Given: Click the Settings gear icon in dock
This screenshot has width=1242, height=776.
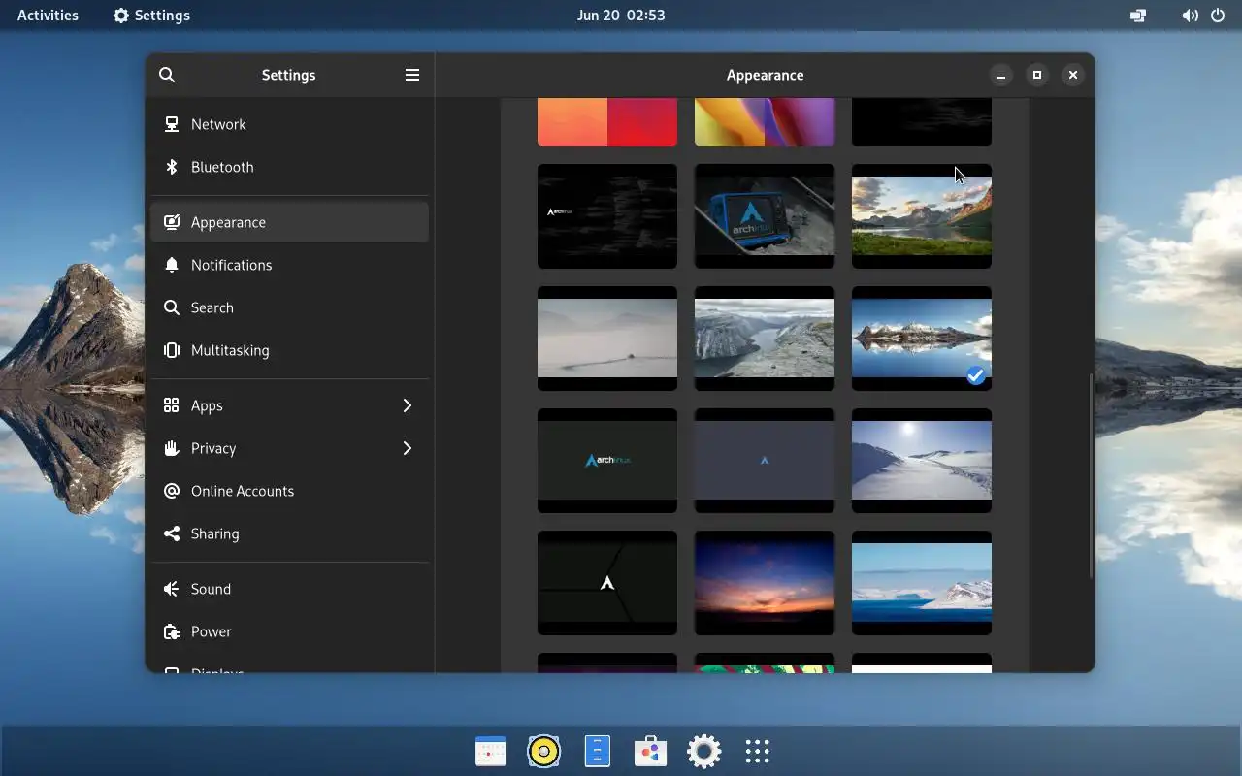Looking at the screenshot, I should pyautogui.click(x=703, y=751).
